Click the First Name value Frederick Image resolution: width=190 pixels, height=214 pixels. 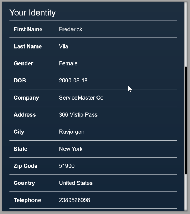[x=70, y=29]
